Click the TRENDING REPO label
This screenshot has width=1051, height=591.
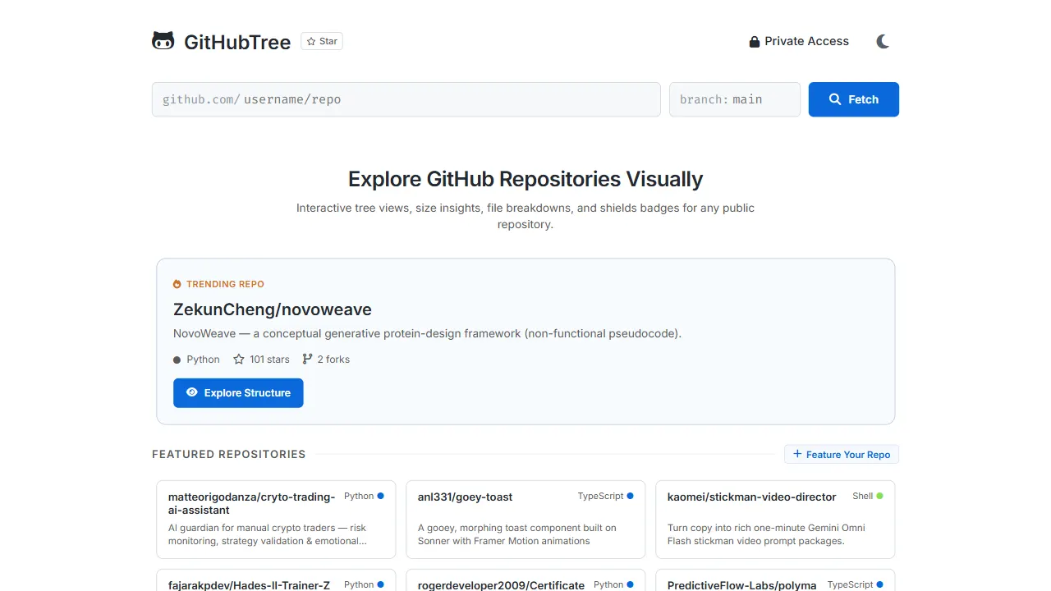[x=225, y=284]
